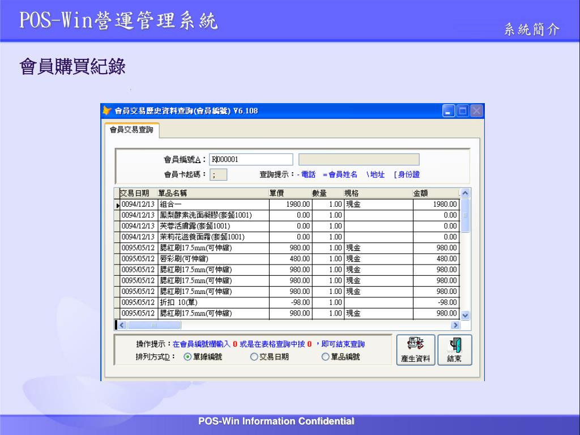The width and height of the screenshot is (580, 435).
Task: Click the 單品名稱 column header
Action: coord(213,193)
